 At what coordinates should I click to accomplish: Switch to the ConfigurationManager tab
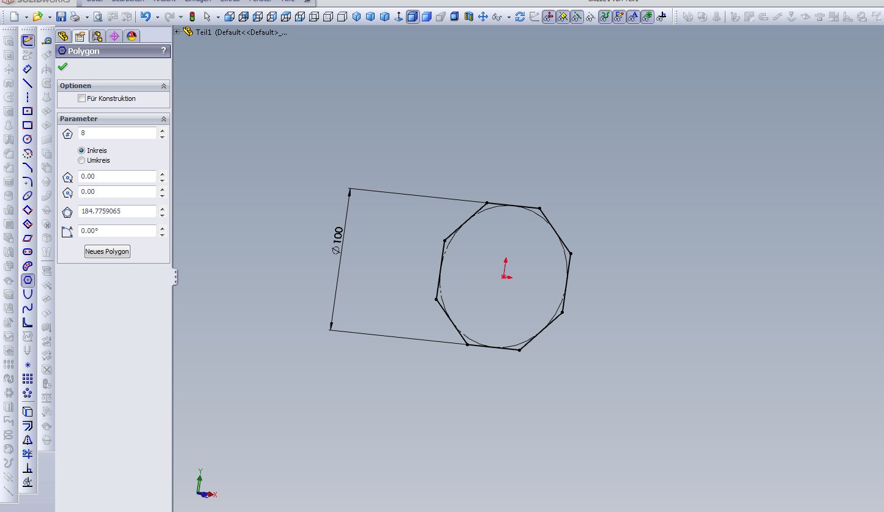coord(97,36)
